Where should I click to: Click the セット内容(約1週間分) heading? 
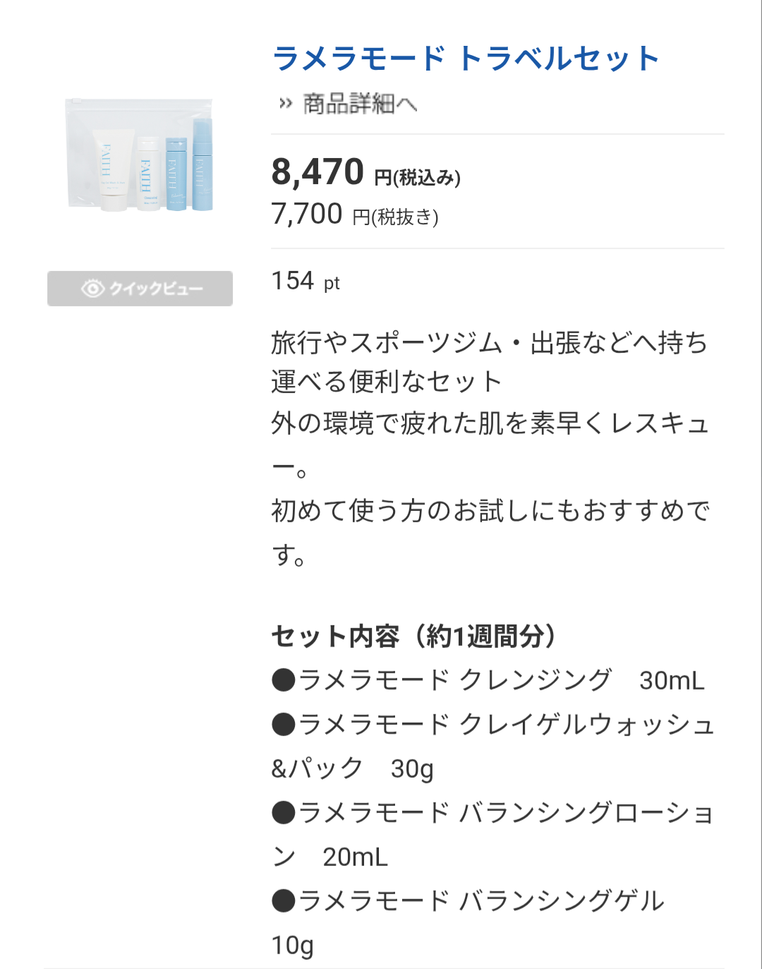pos(414,637)
